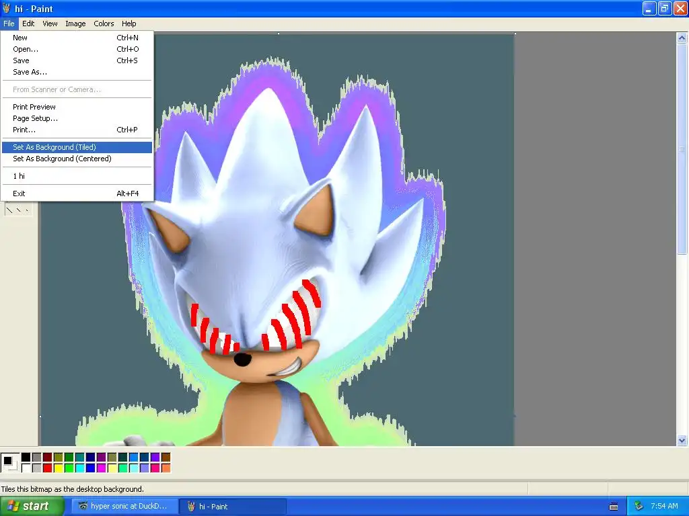Screen dimensions: 689x516
Task: Pick the cyan color swatch
Action: click(80, 468)
